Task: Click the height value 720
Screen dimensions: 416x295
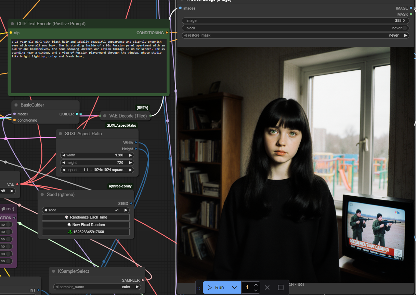Action: click(x=120, y=163)
